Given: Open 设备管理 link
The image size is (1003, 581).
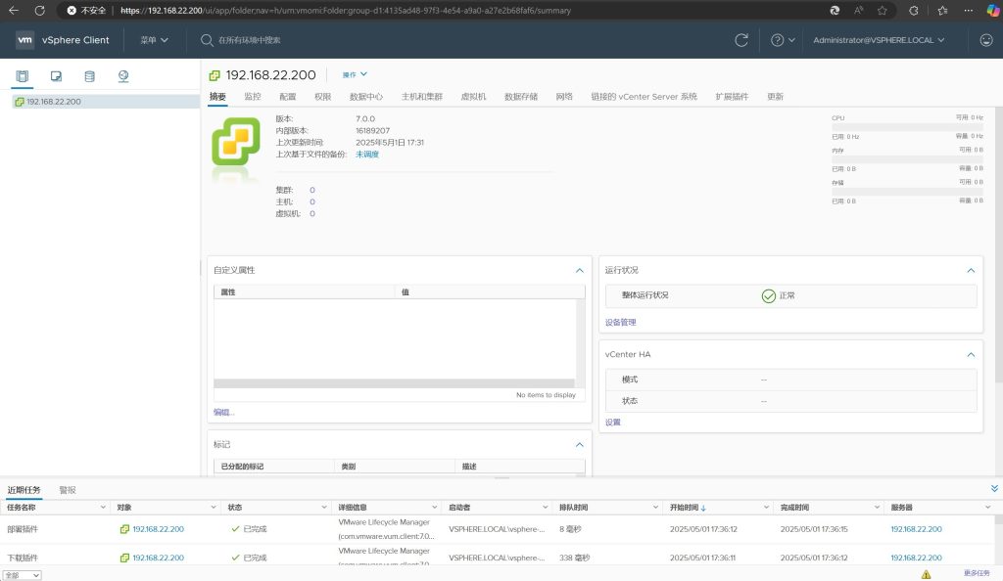Looking at the screenshot, I should (x=620, y=323).
